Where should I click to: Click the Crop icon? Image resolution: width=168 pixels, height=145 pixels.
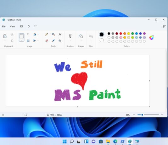pos(28,34)
